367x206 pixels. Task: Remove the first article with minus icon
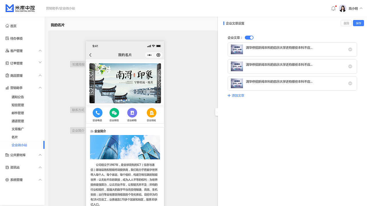350,49
